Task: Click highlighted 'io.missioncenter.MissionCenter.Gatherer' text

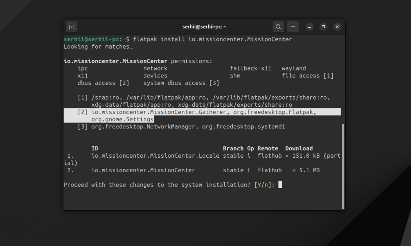Action: tap(159, 112)
